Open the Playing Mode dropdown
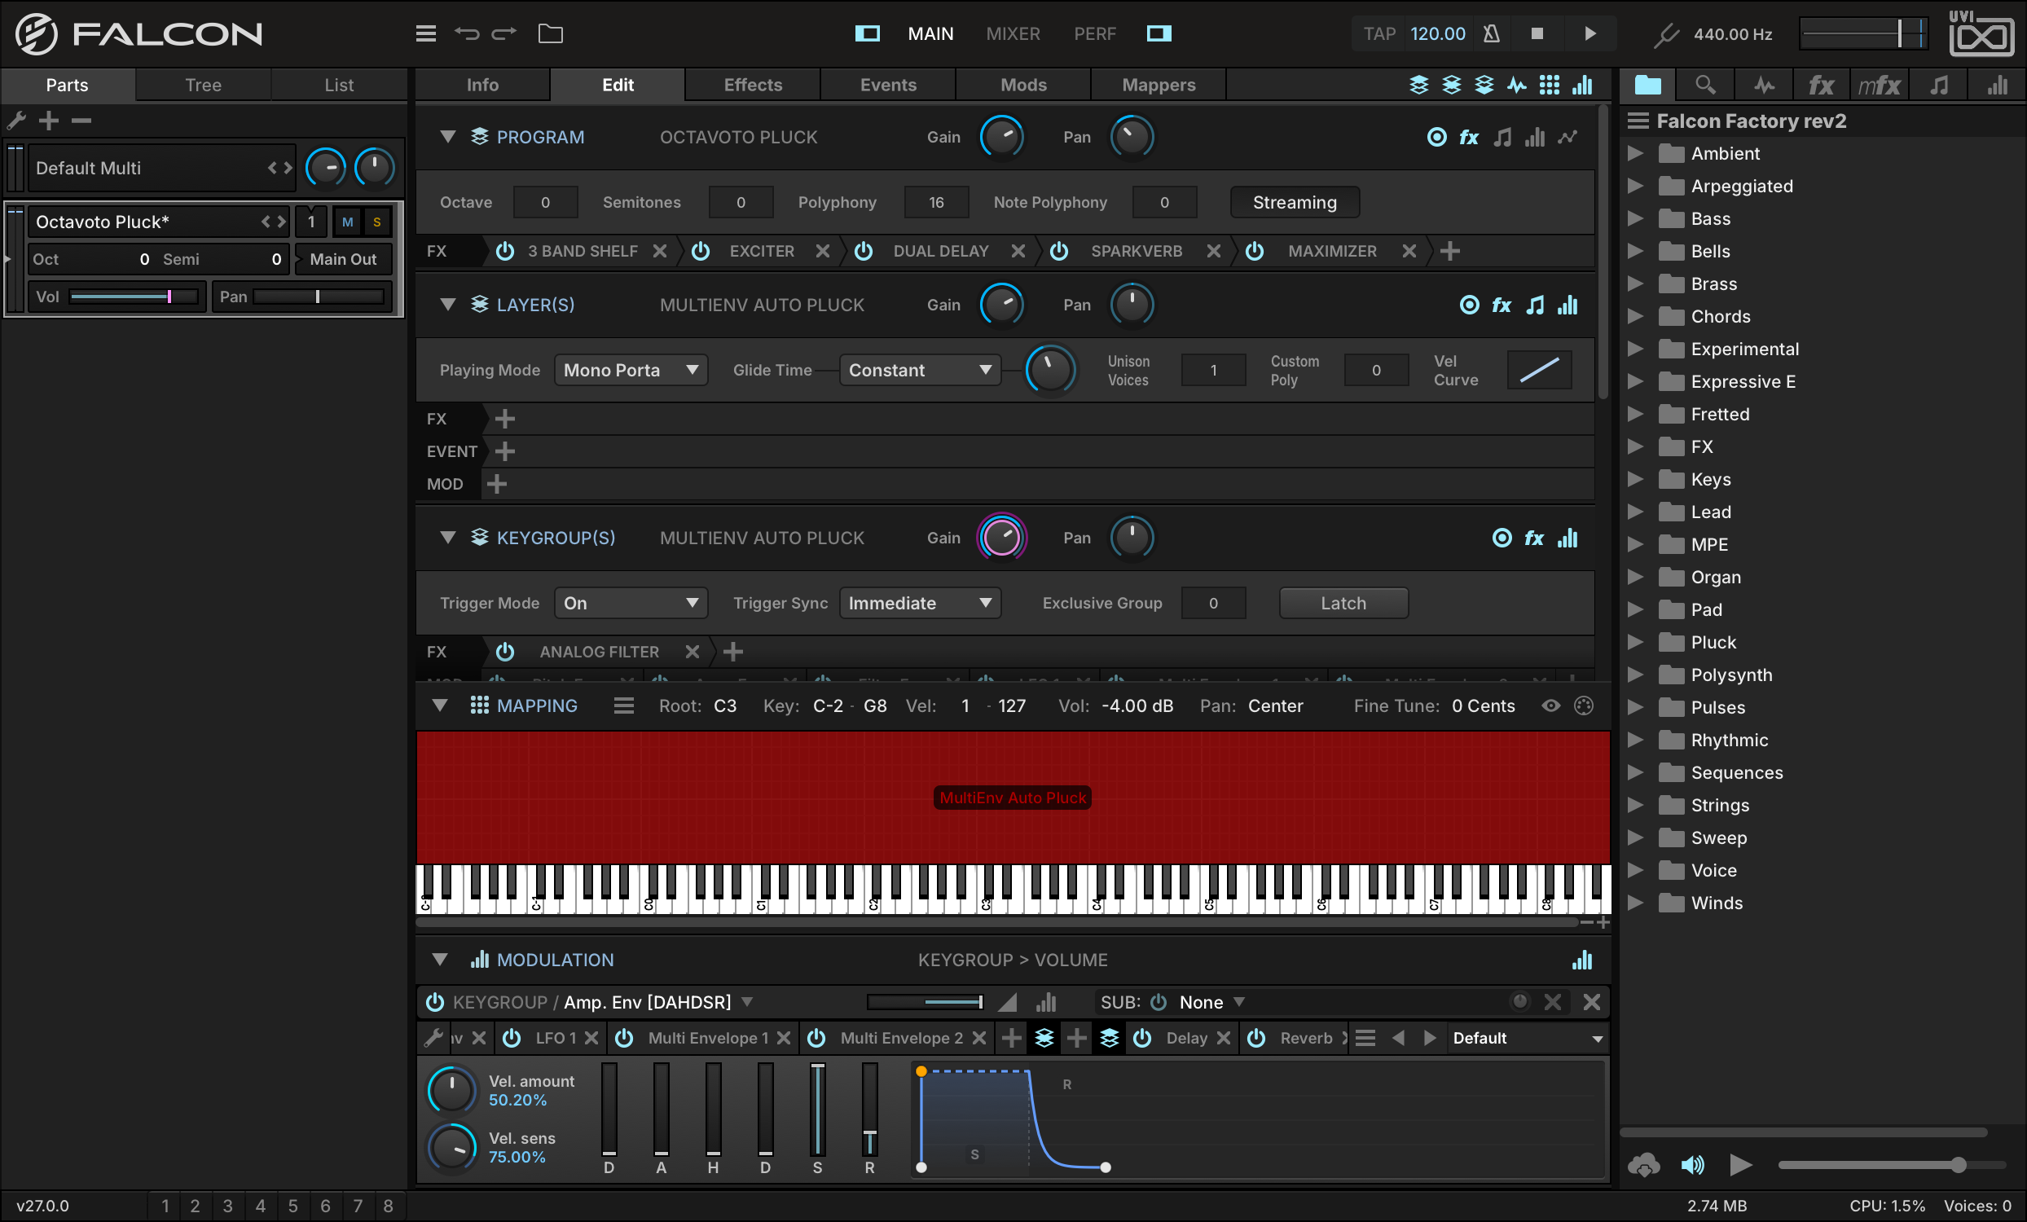The width and height of the screenshot is (2027, 1222). [x=630, y=370]
